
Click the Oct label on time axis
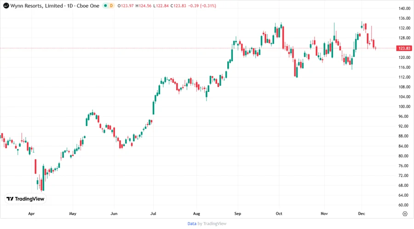[279, 214]
